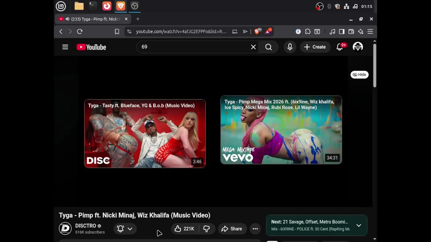Open the DISCTRO channel avatar
Viewport: 431px width, 242px height.
tap(65, 229)
